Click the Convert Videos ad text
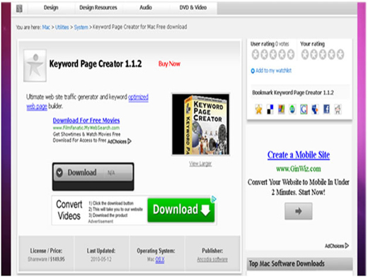 pos(69,210)
